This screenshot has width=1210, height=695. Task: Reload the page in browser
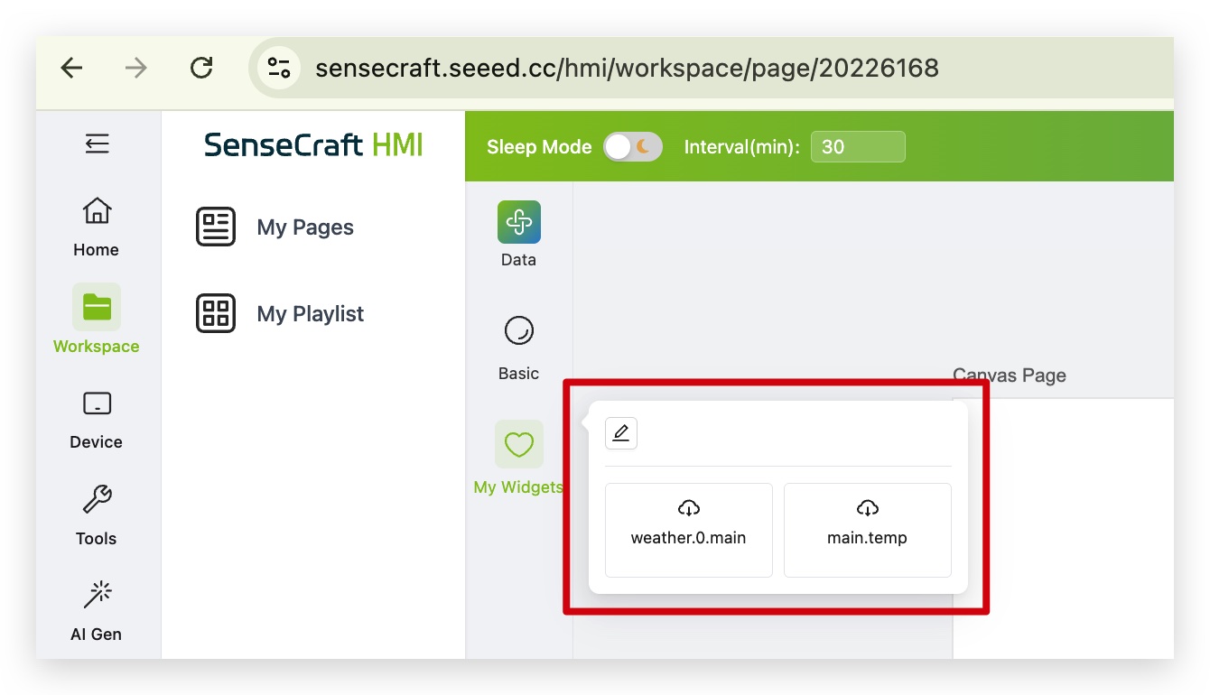201,68
